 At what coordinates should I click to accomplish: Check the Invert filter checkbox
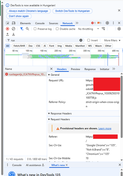88,40
